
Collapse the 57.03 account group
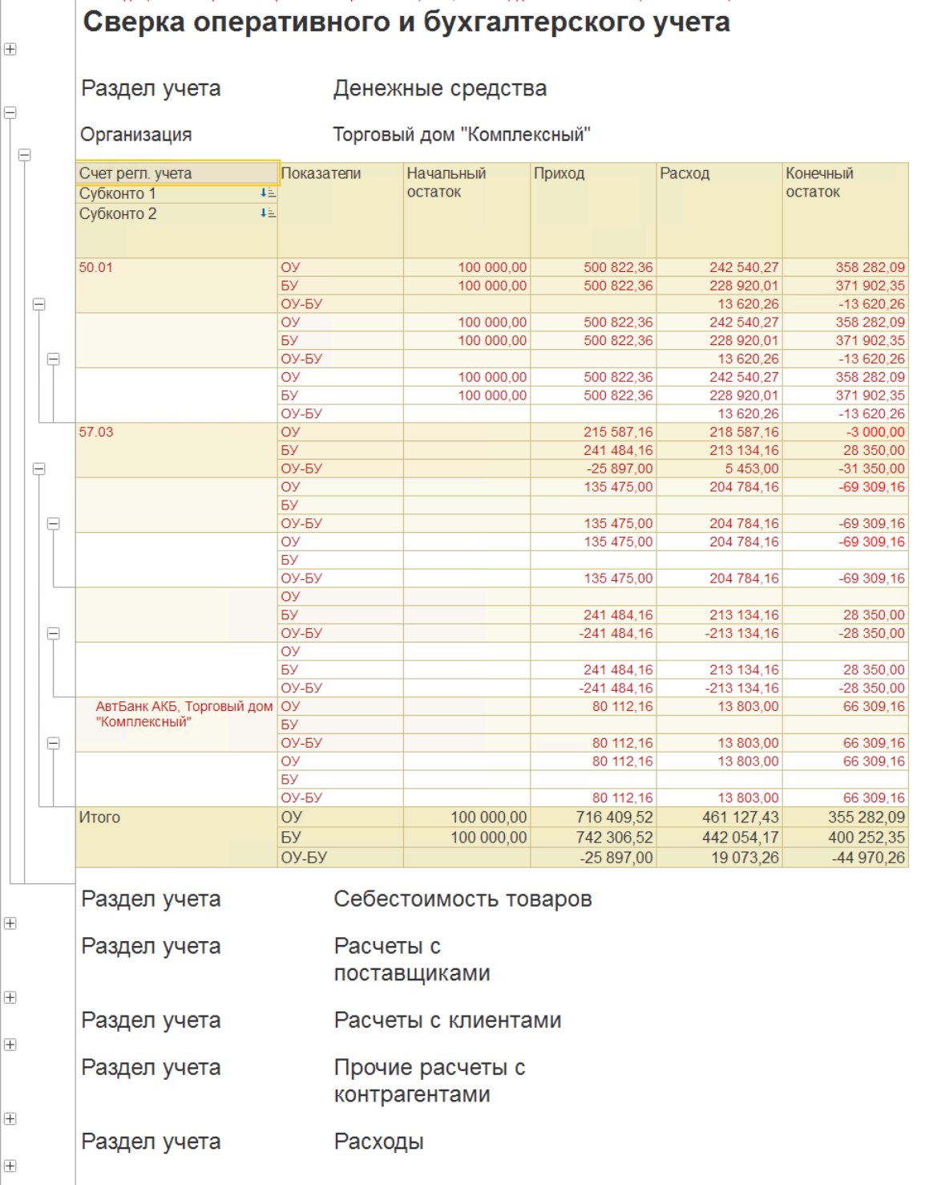pos(38,469)
